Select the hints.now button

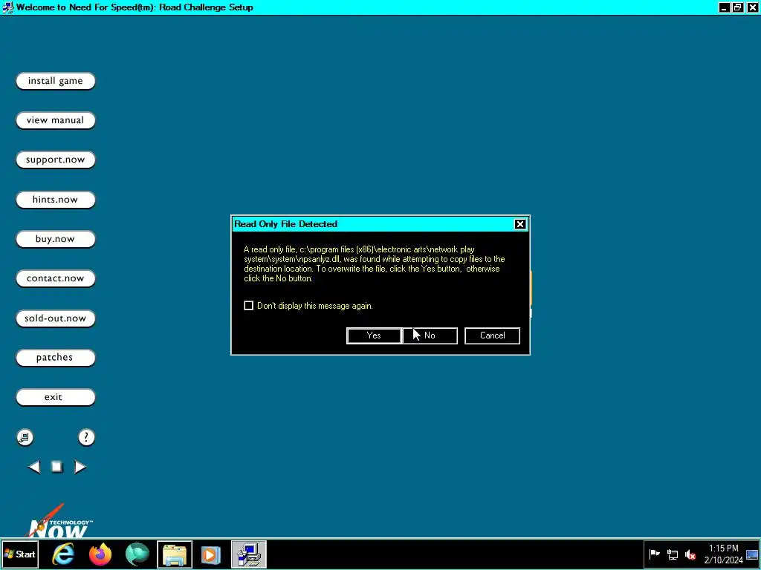[55, 199]
